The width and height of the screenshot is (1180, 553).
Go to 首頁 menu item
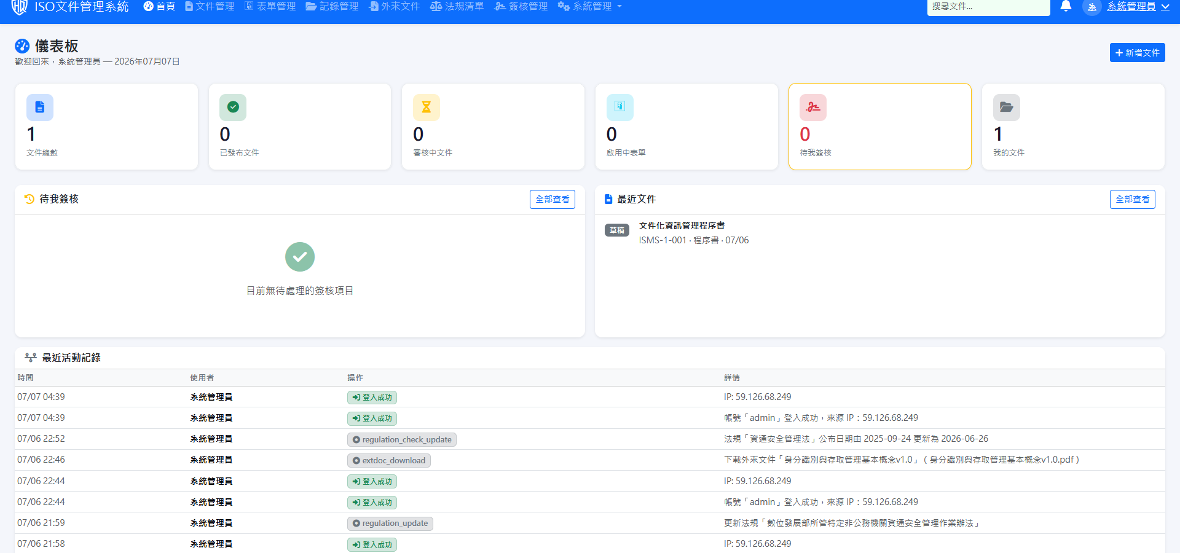159,6
